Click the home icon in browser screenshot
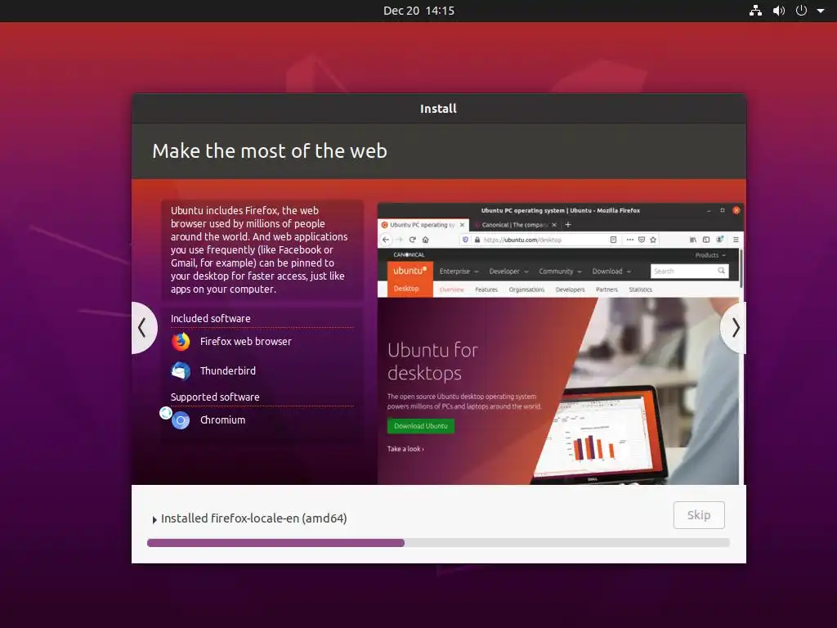The image size is (837, 628). click(425, 240)
